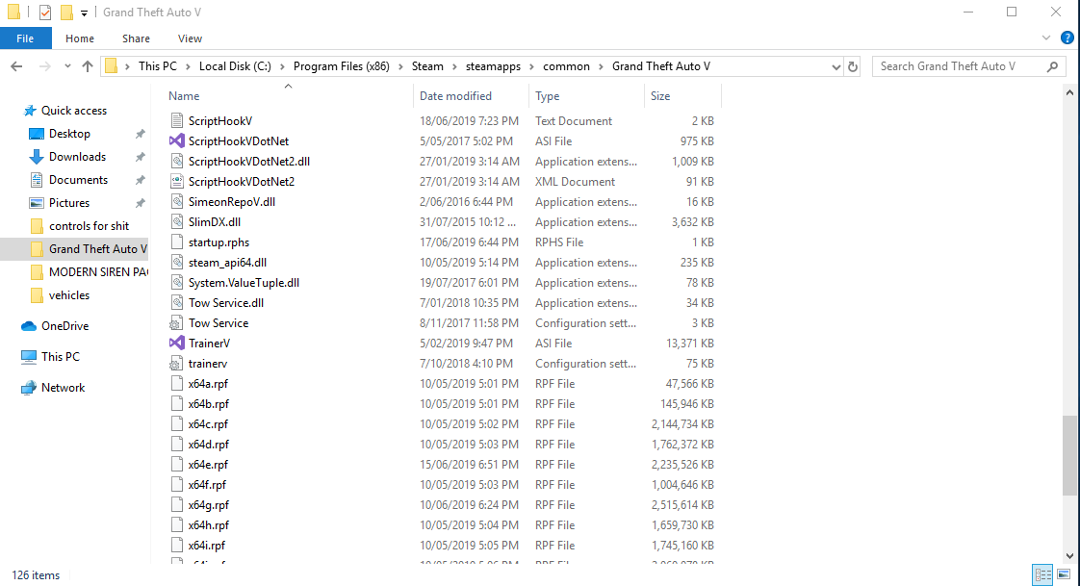1080x586 pixels.
Task: Click the scrollbar up arrow
Action: (x=1069, y=92)
